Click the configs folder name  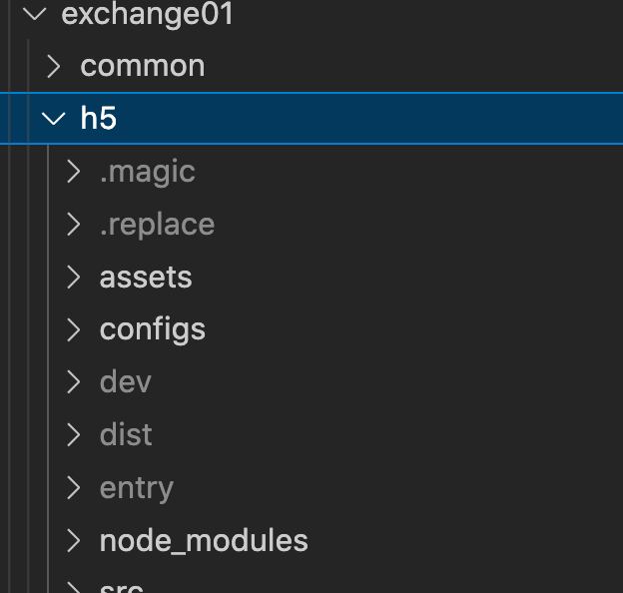pos(152,329)
